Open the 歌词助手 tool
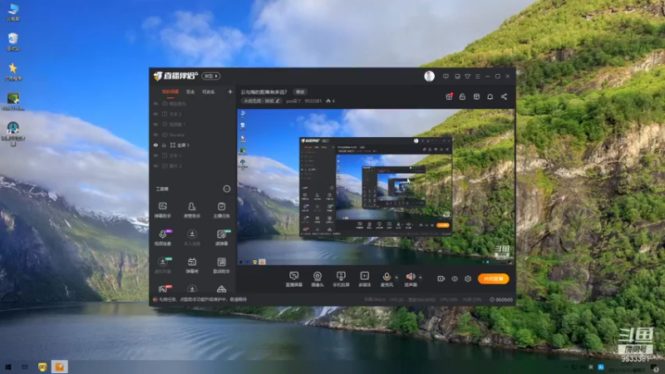The width and height of the screenshot is (665, 374). pyautogui.click(x=221, y=265)
